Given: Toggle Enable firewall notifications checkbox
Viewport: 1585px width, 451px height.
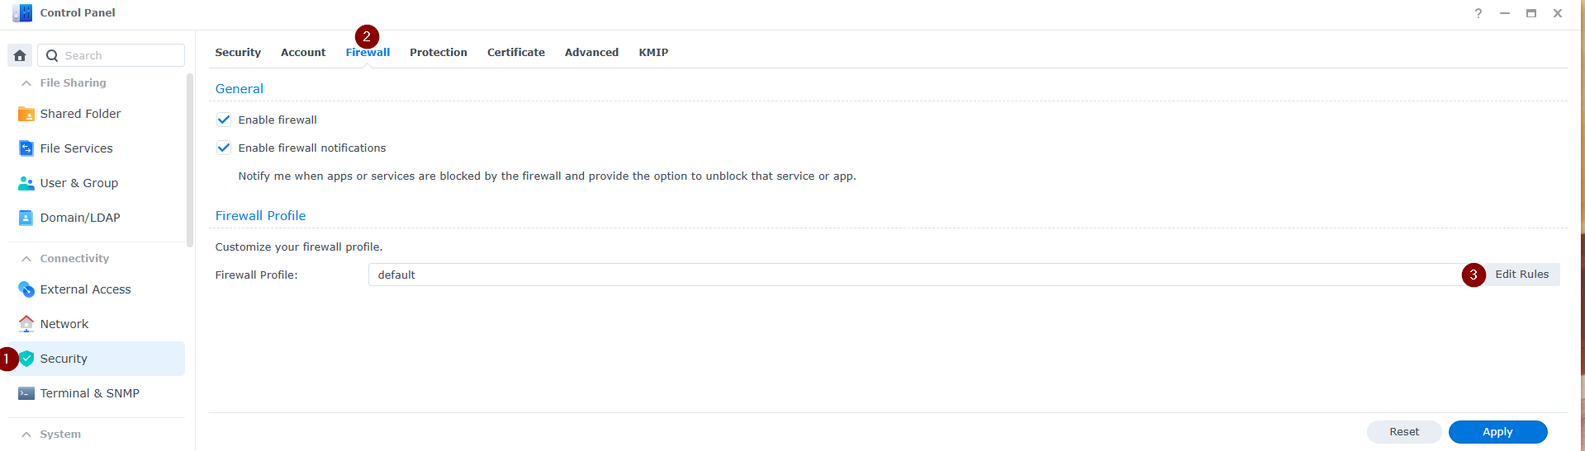Looking at the screenshot, I should [x=224, y=148].
